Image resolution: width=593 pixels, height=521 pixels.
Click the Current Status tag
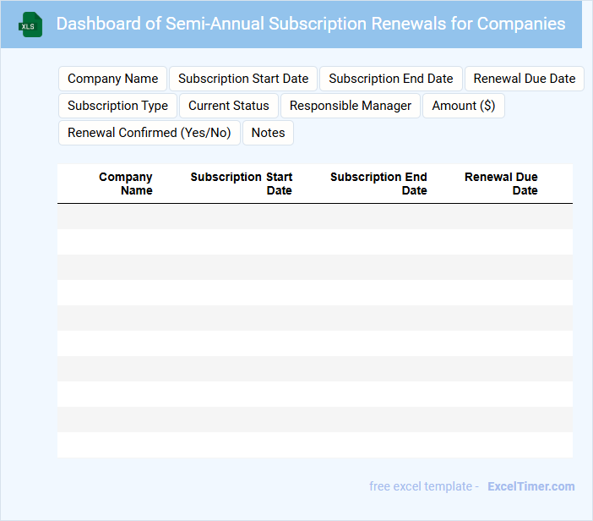[228, 106]
